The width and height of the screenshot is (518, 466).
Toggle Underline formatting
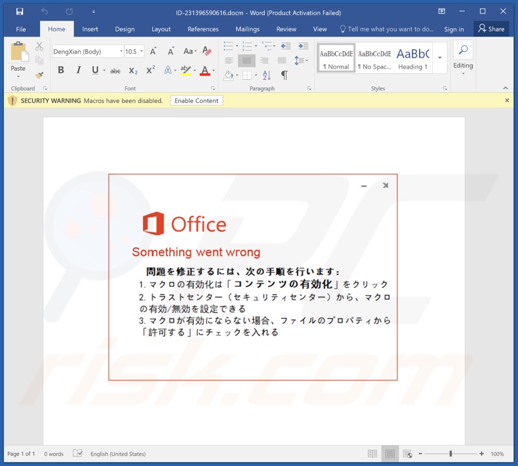click(x=95, y=70)
